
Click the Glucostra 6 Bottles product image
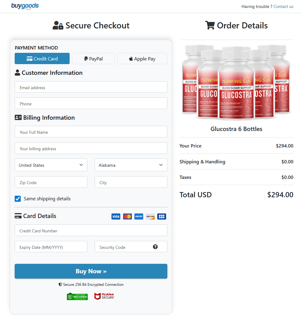(x=236, y=82)
